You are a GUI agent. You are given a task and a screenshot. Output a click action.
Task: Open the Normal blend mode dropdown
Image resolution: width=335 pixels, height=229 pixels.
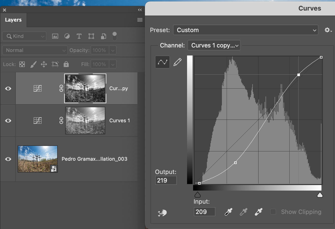point(35,50)
